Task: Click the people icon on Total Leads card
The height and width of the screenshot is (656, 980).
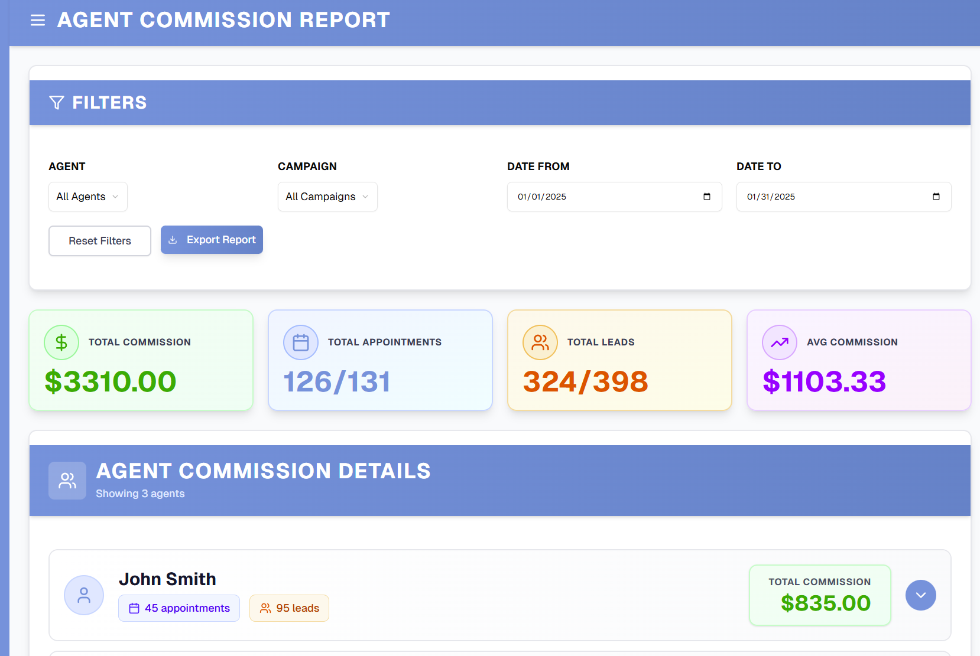Action: 540,342
